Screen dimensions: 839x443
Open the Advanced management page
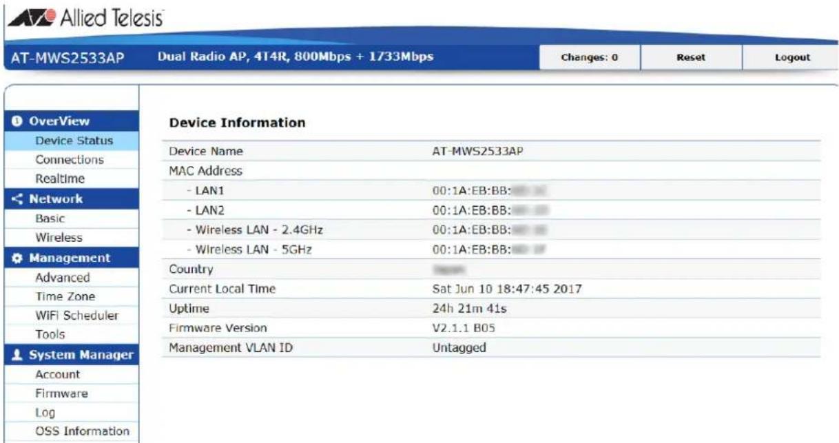[x=63, y=278]
